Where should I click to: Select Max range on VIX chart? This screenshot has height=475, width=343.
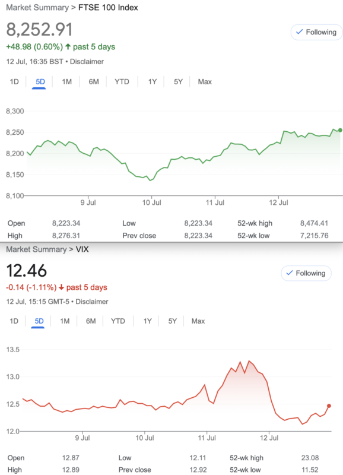pos(198,321)
